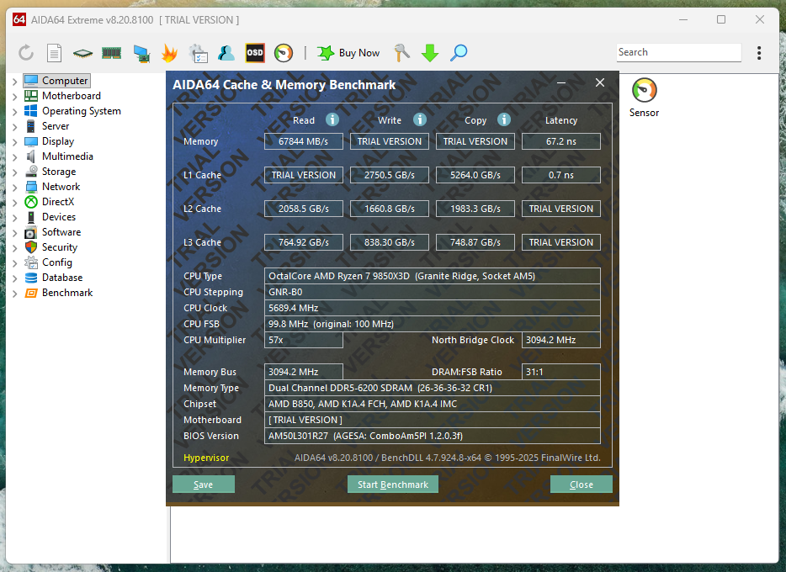Viewport: 786px width, 572px height.
Task: Click the info icon beside Copy
Action: [504, 119]
